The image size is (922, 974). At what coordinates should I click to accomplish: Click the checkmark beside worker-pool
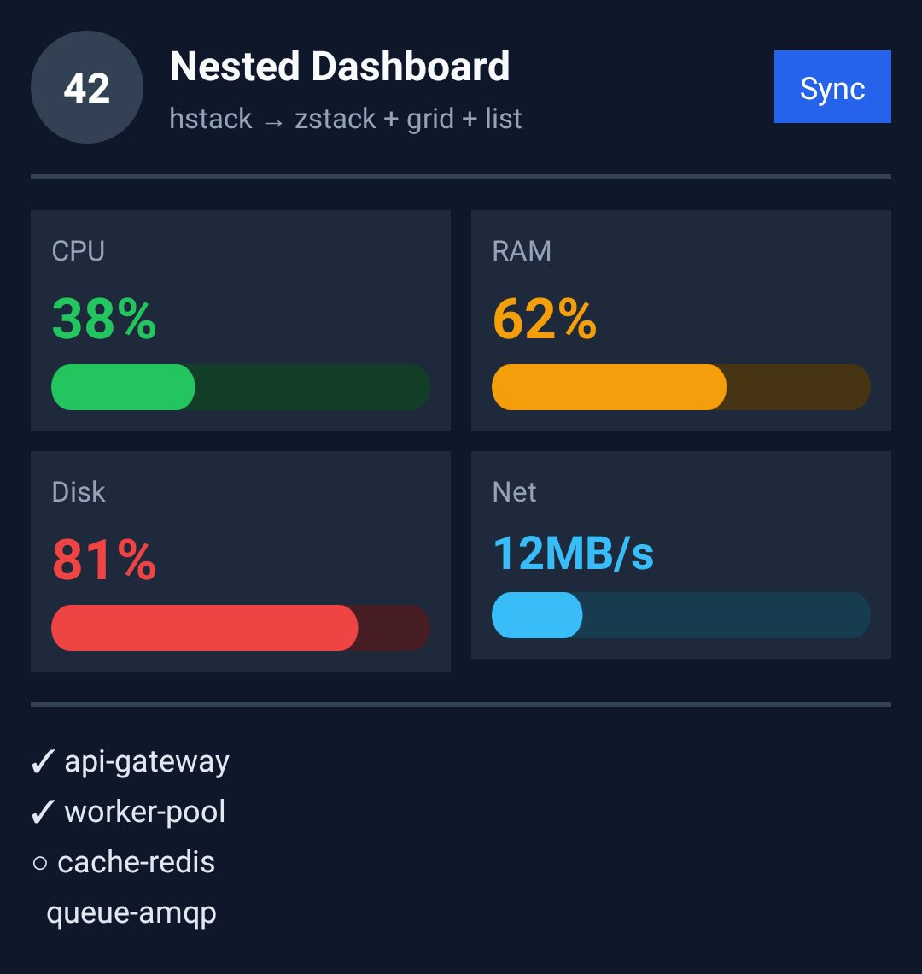click(x=43, y=812)
